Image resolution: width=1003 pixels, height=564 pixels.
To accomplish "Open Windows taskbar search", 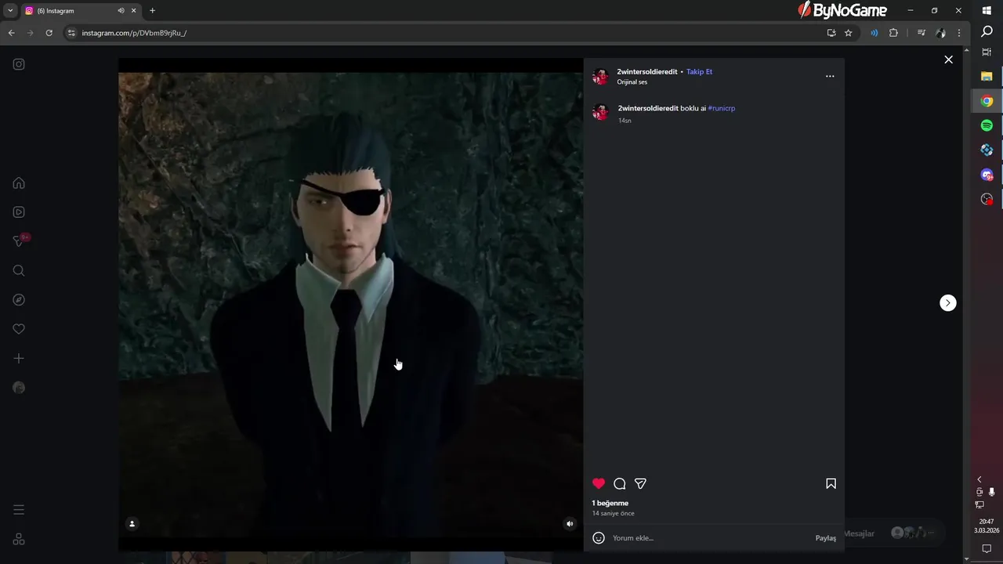I will click(987, 32).
